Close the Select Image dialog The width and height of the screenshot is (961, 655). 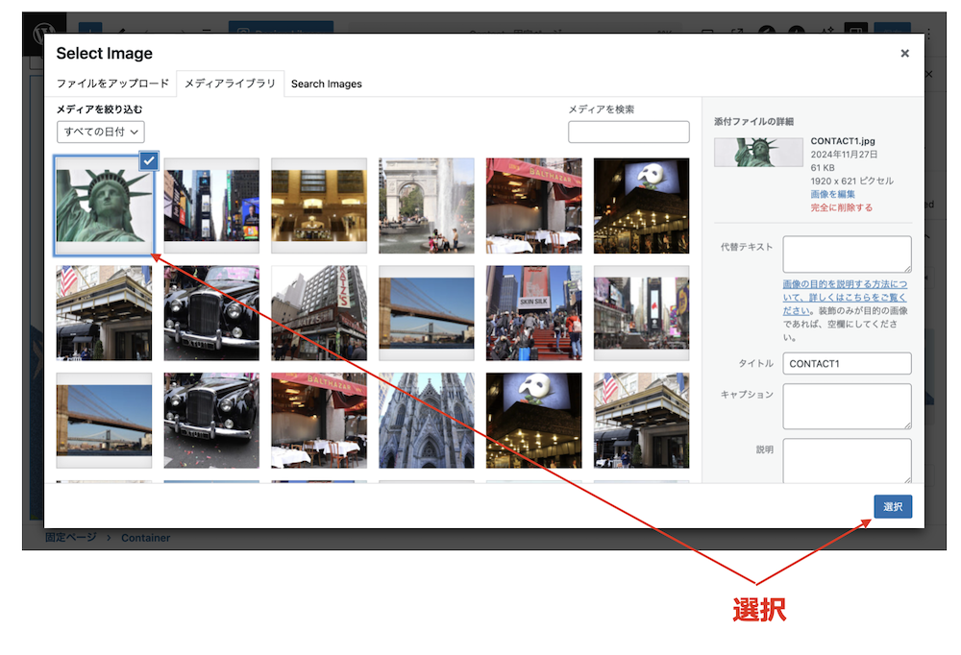click(x=904, y=54)
